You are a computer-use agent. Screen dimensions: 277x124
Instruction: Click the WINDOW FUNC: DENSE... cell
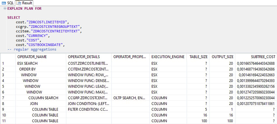[x=89, y=81]
